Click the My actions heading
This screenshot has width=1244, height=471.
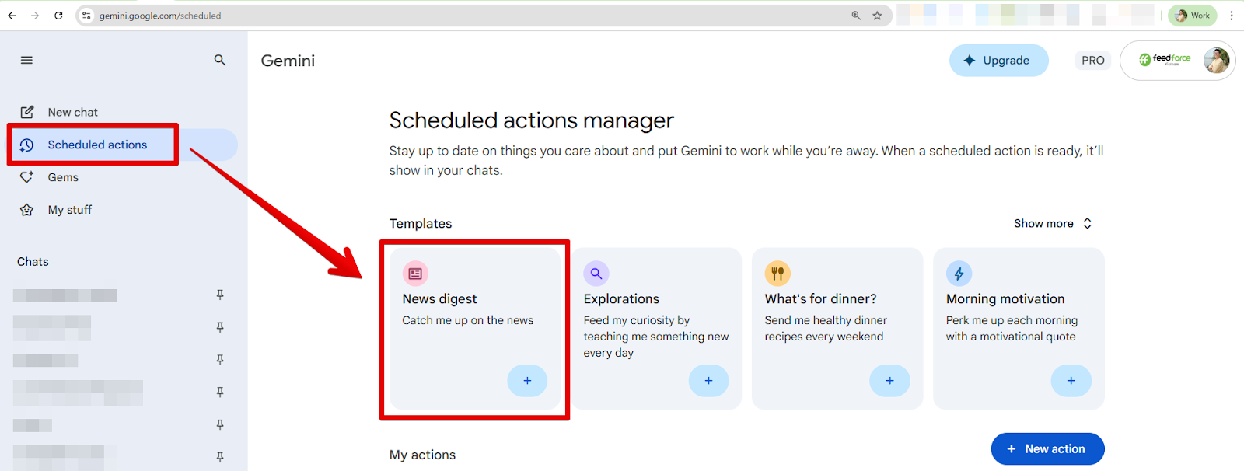(x=422, y=455)
